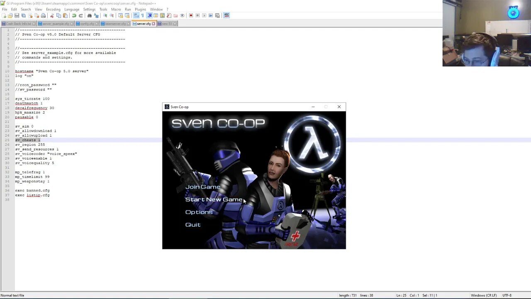This screenshot has width=531, height=299.
Task: Click the New file toolbar icon
Action: pos(4,15)
